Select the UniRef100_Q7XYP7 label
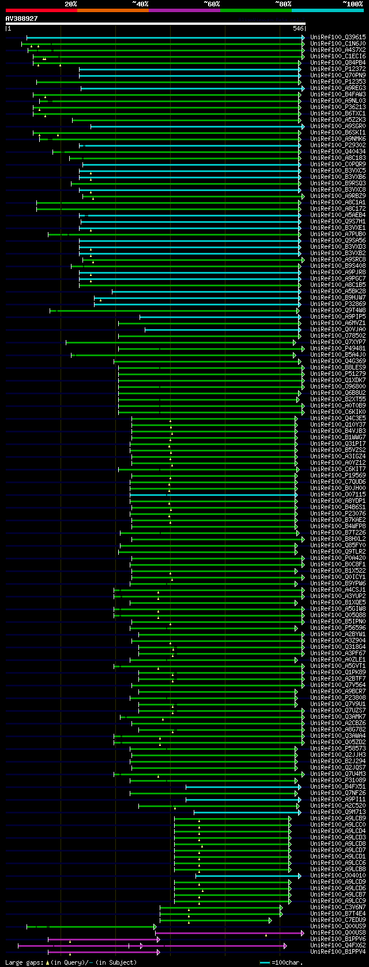This screenshot has width=369, height=967. click(338, 342)
